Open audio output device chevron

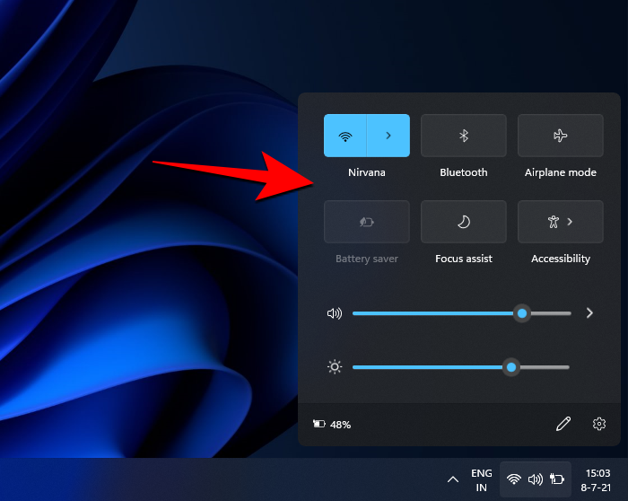tap(589, 313)
